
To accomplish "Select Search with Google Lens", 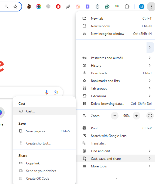I will tap(115, 136).
